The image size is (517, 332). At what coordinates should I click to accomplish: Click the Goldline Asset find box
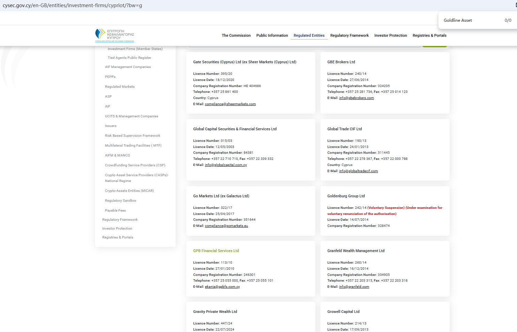coord(470,20)
